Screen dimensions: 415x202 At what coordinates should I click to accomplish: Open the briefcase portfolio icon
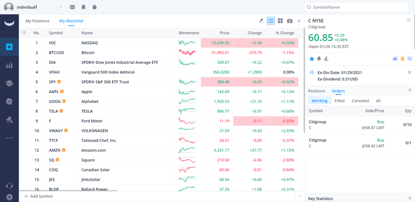[290, 21]
